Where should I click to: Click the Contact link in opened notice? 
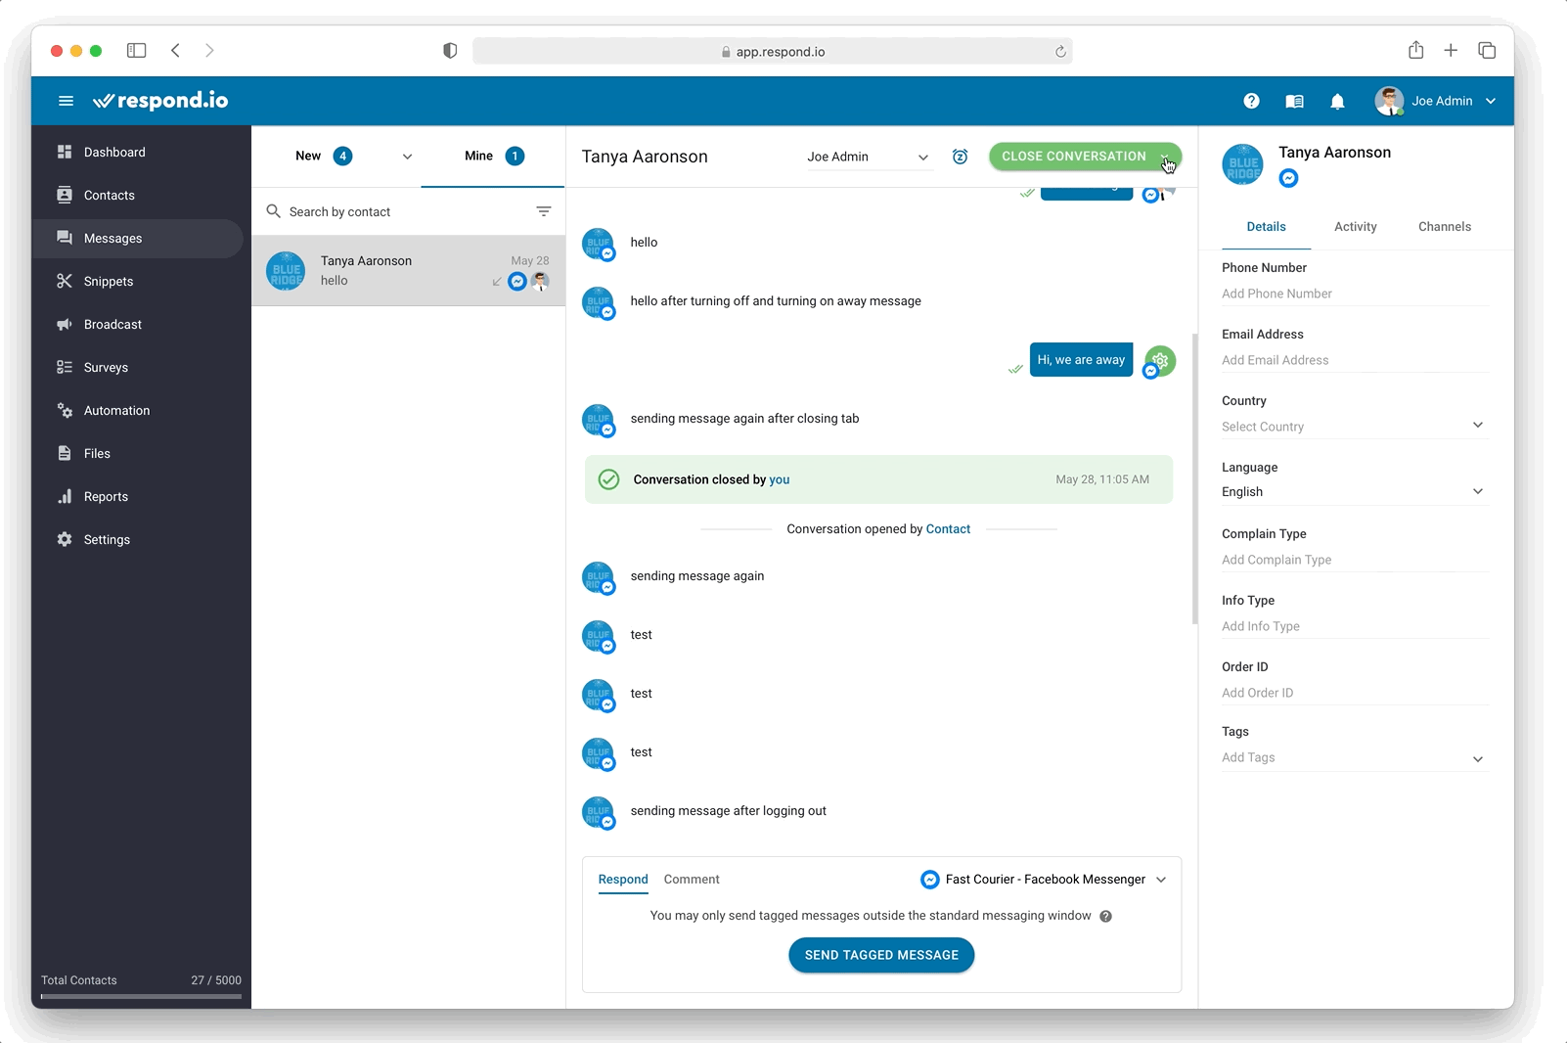point(948,528)
